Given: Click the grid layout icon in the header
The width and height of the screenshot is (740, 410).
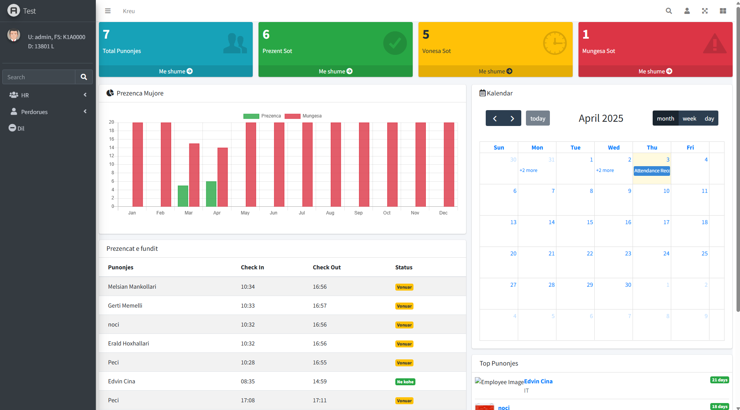Looking at the screenshot, I should [x=723, y=11].
